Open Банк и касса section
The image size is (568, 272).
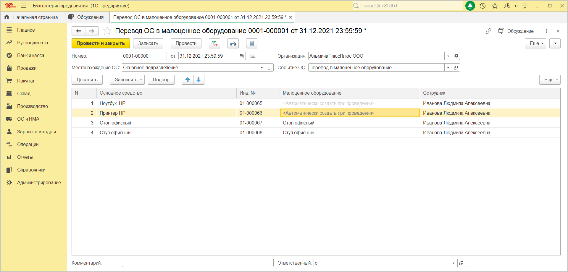tap(31, 55)
